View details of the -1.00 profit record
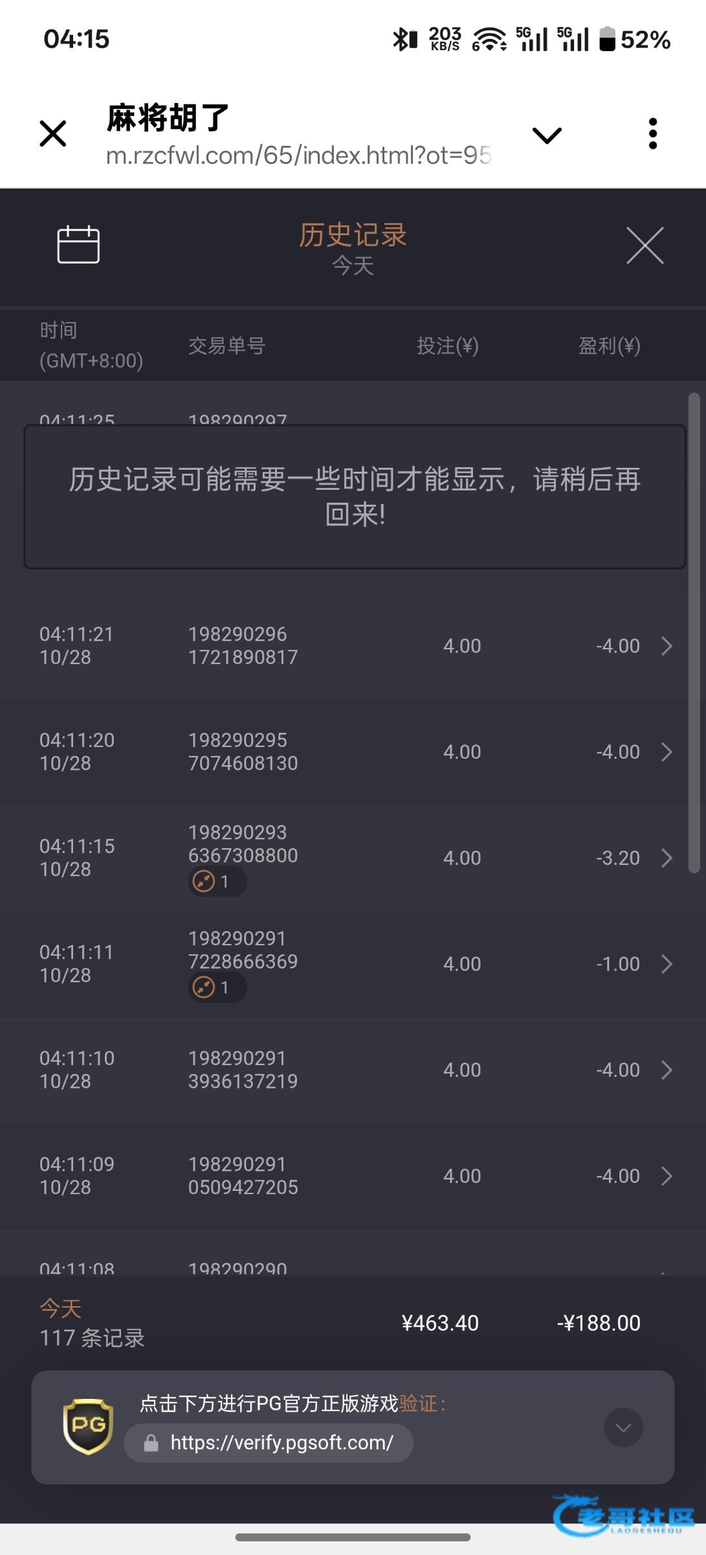 (667, 964)
